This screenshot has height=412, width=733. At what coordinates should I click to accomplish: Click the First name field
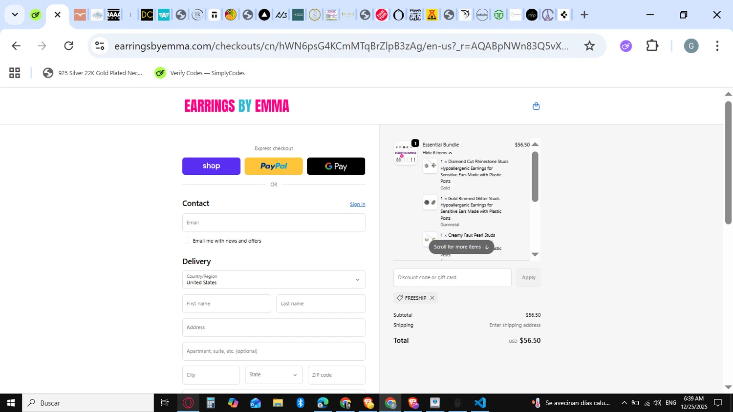tap(227, 304)
